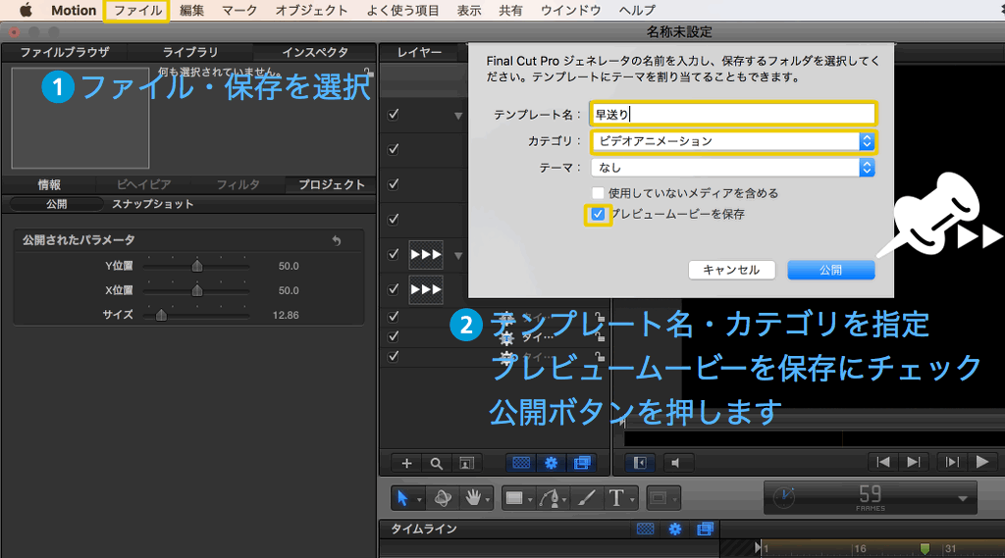This screenshot has height=558, width=1005.
Task: Switch to the ファイルブラウザ tab
Action: click(65, 53)
